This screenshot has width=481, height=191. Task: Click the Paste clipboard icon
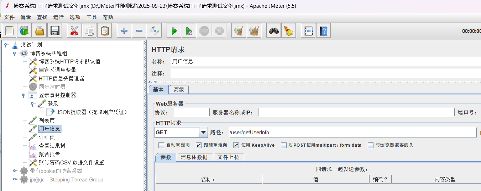coord(104,31)
